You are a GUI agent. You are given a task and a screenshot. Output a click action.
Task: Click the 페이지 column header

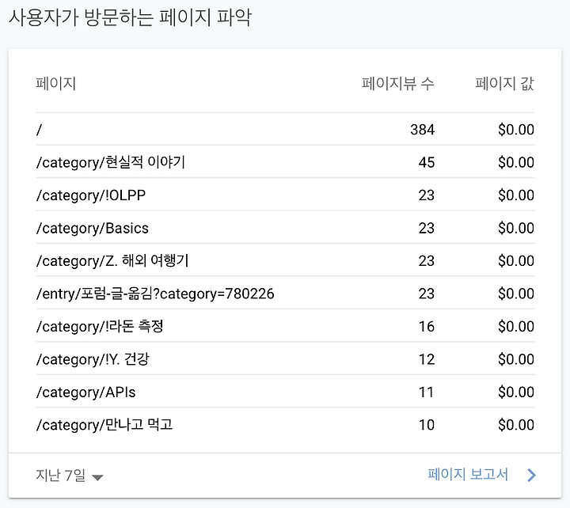[55, 84]
